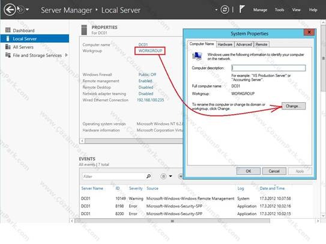Screen dimensions: 326x244
Task: Click the WORKGROUP link
Action: (150, 51)
